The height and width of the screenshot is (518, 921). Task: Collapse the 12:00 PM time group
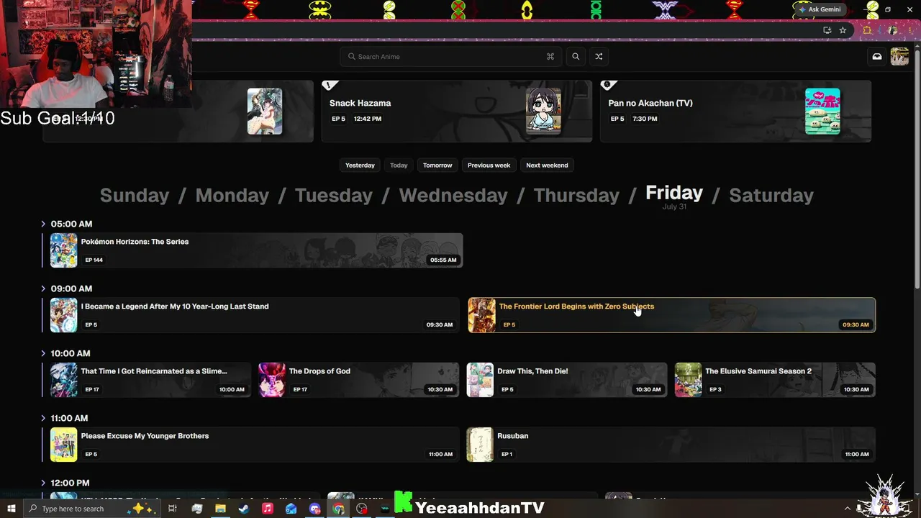tap(43, 483)
